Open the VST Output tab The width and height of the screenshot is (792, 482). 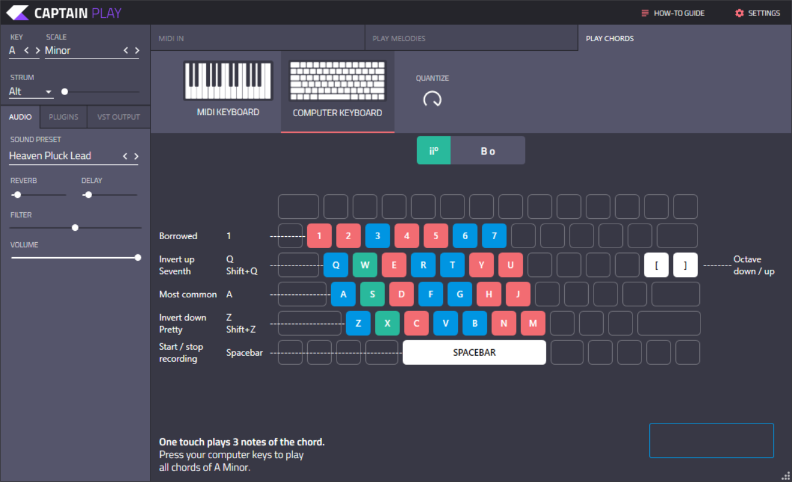[x=118, y=117]
